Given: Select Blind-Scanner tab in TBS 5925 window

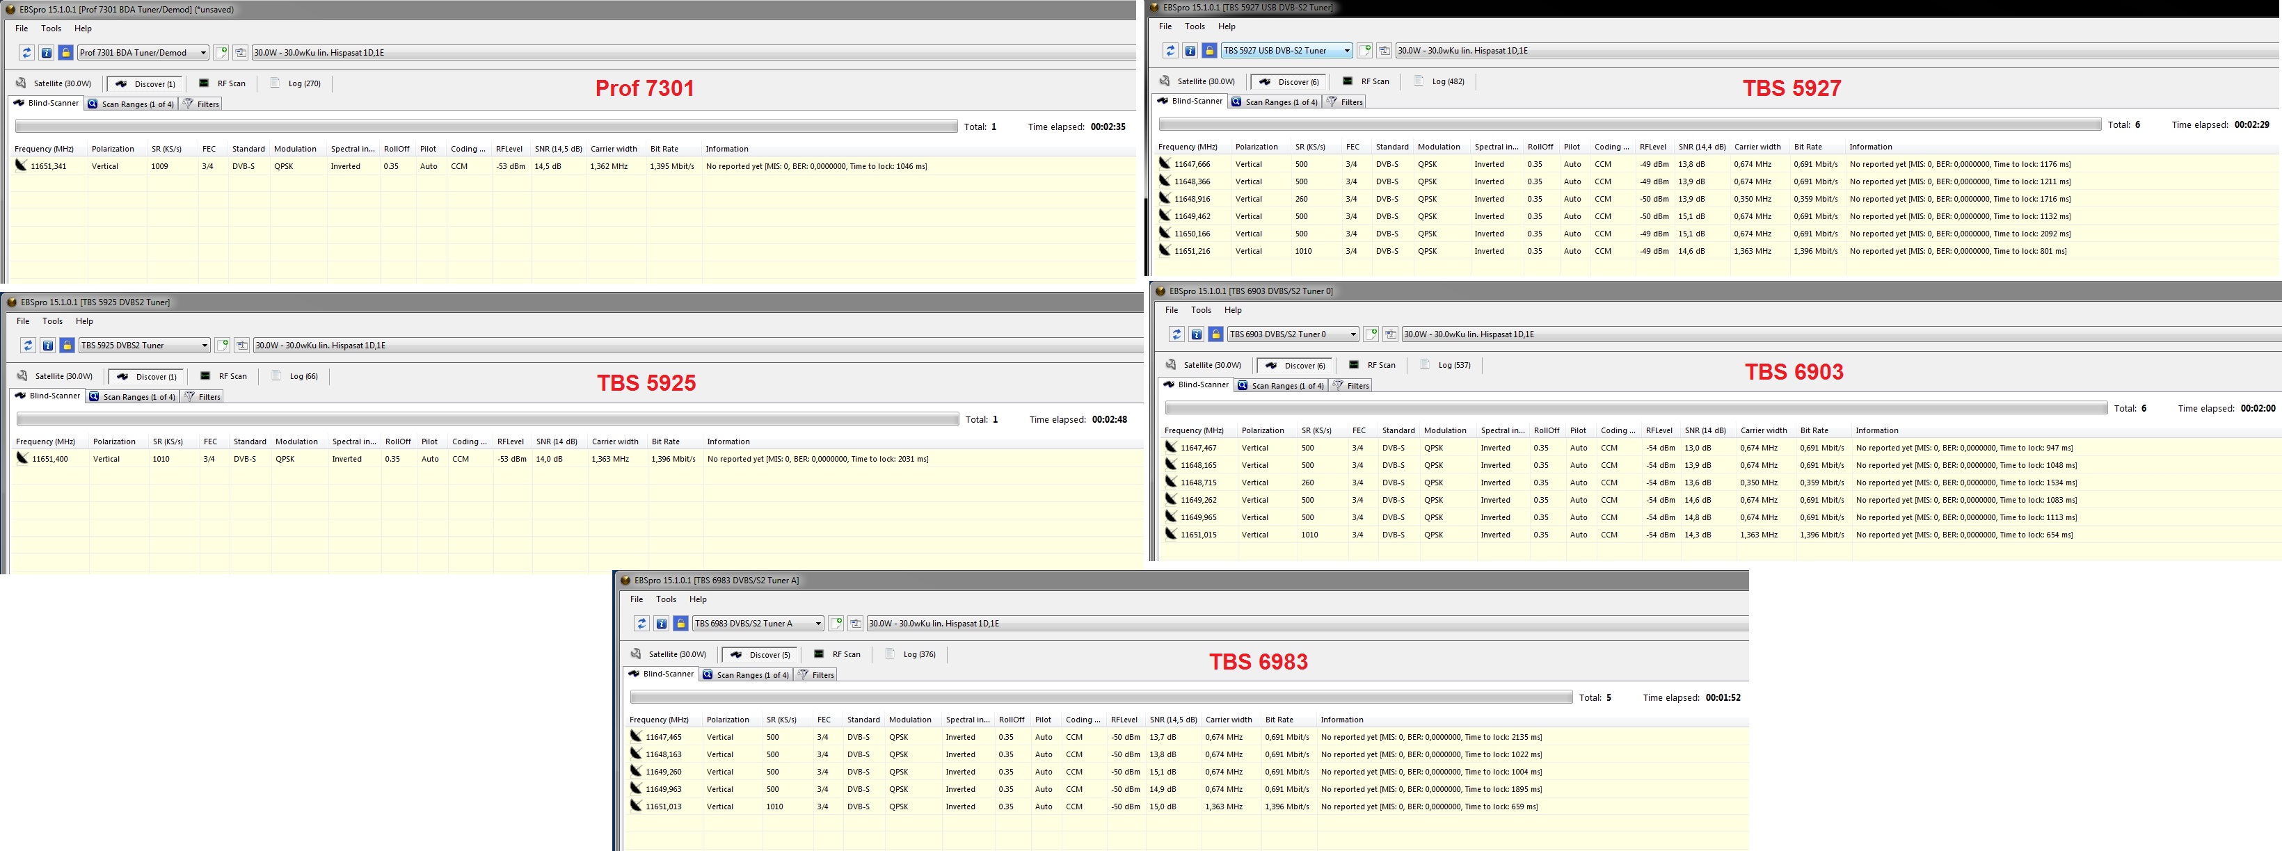Looking at the screenshot, I should point(48,396).
